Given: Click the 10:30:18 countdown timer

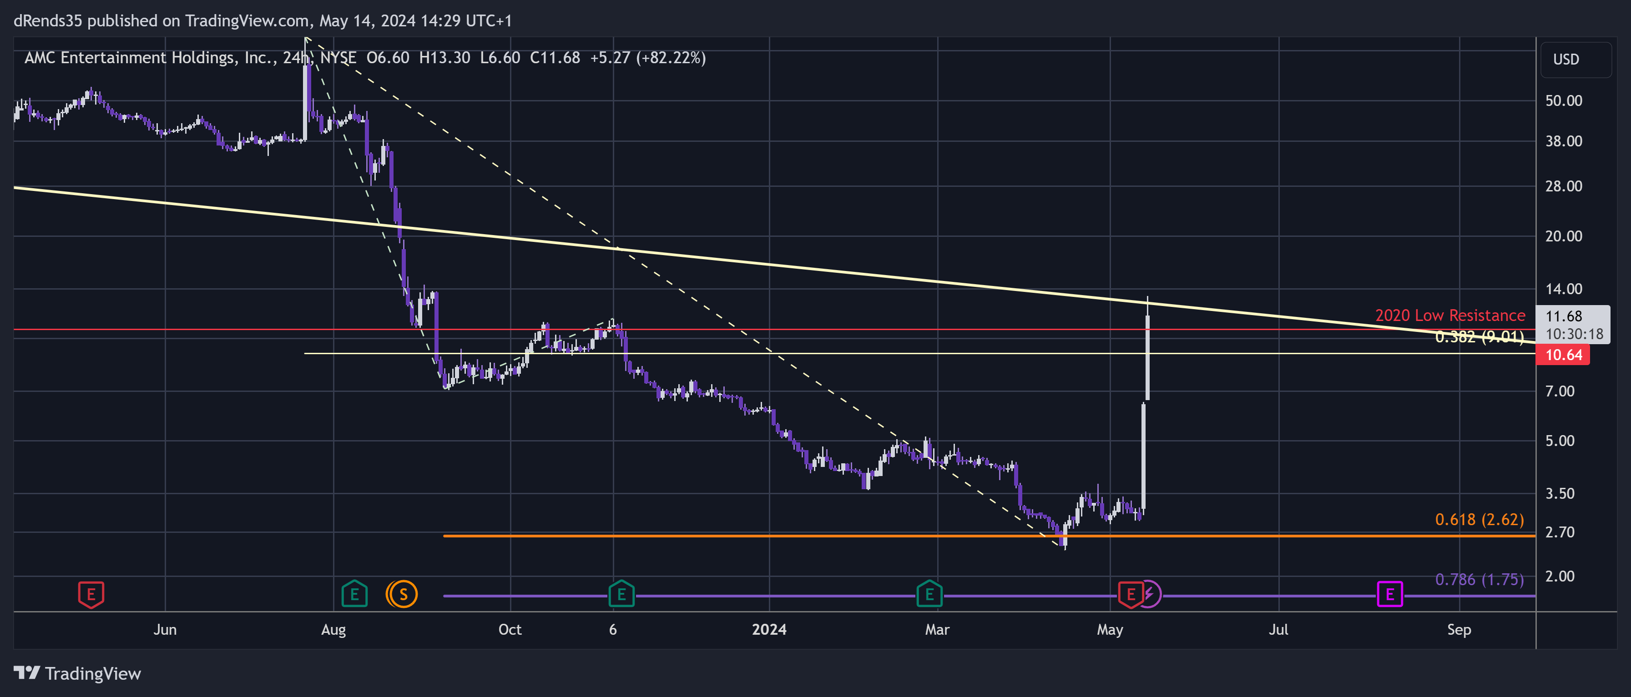Looking at the screenshot, I should [1574, 334].
